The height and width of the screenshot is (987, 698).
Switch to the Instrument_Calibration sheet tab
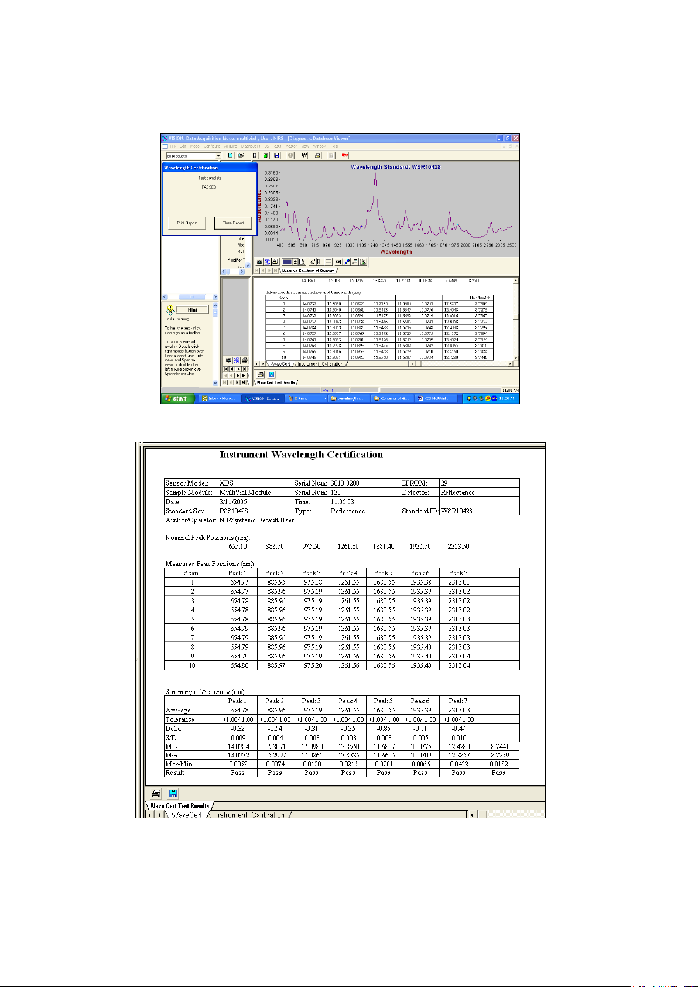320,364
